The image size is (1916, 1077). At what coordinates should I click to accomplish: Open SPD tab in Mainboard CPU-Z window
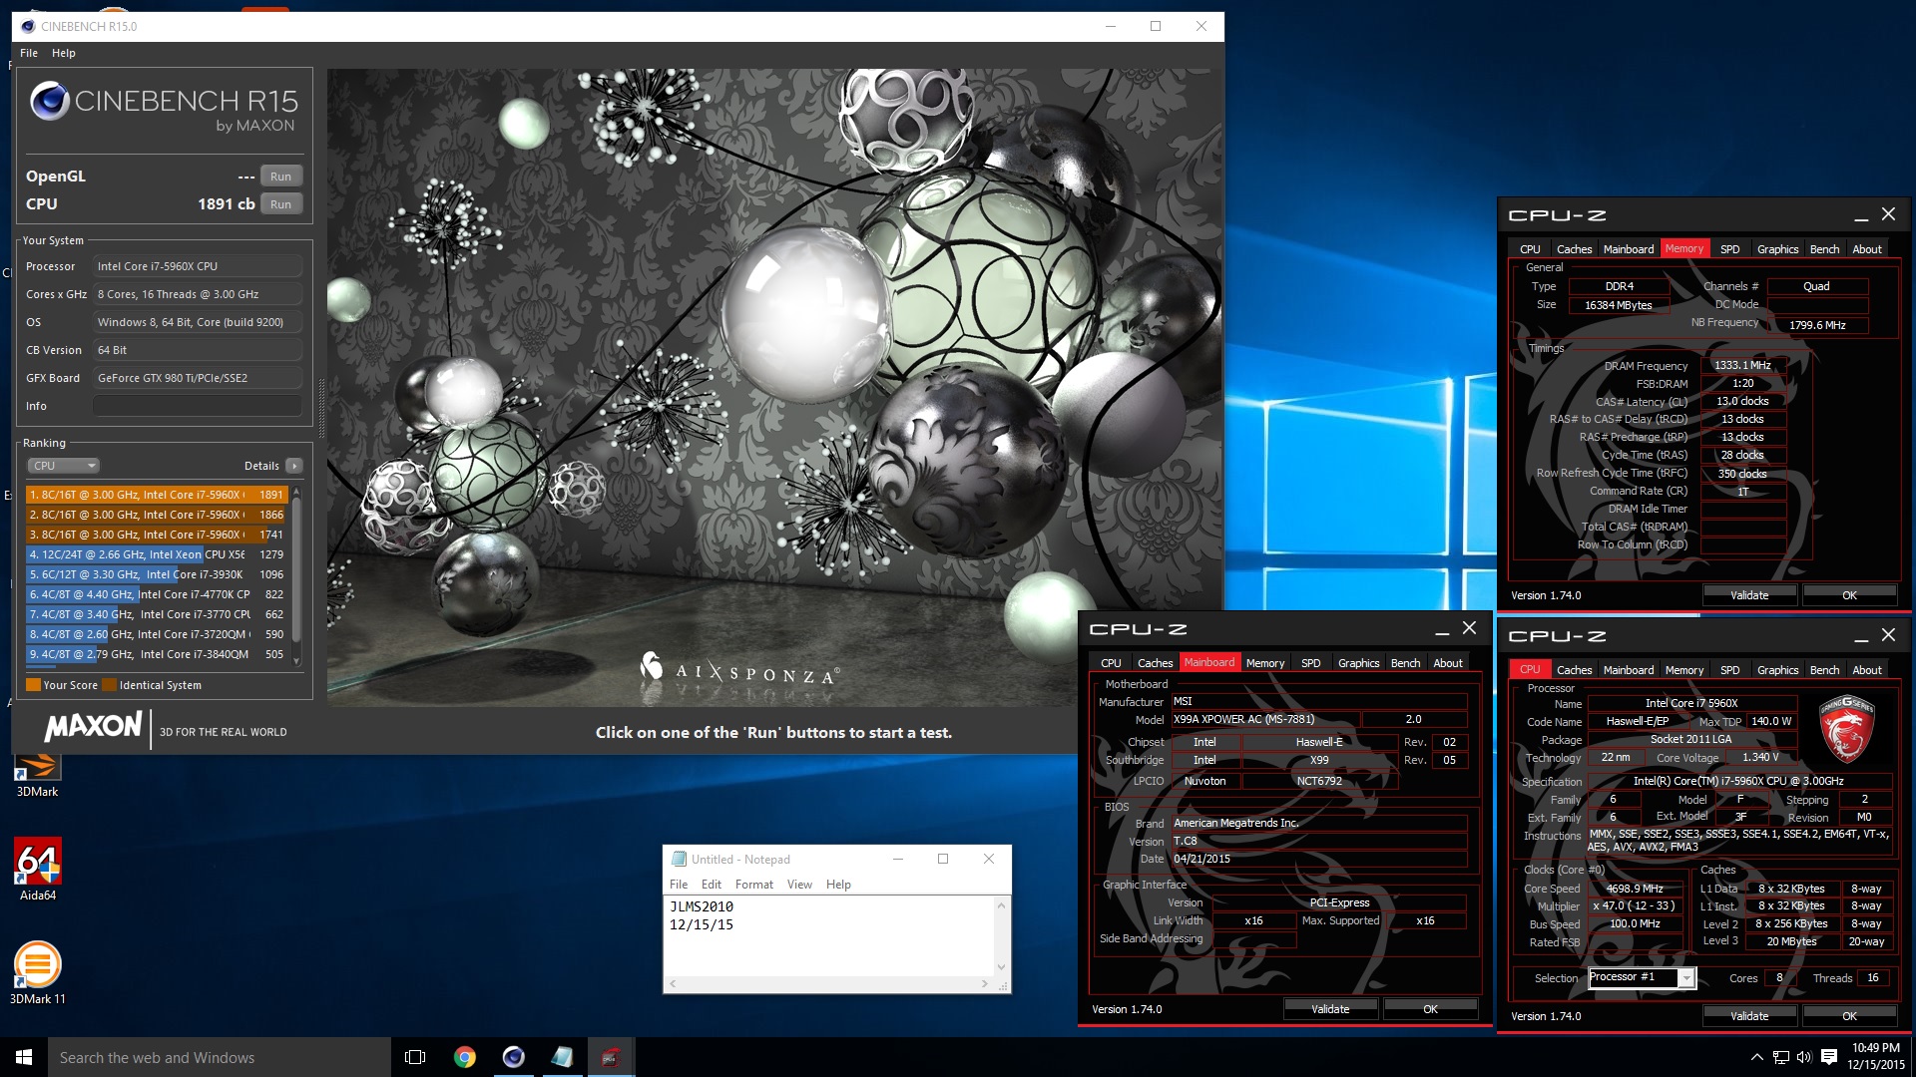click(x=1310, y=663)
